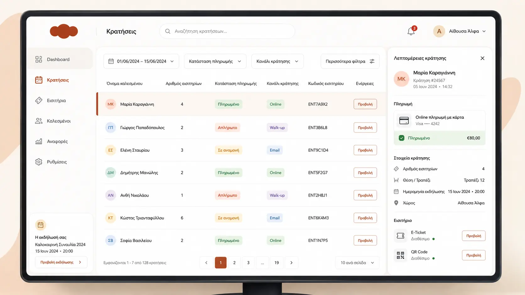525x295 pixels.
Task: Click the notification bell icon
Action: [x=411, y=31]
